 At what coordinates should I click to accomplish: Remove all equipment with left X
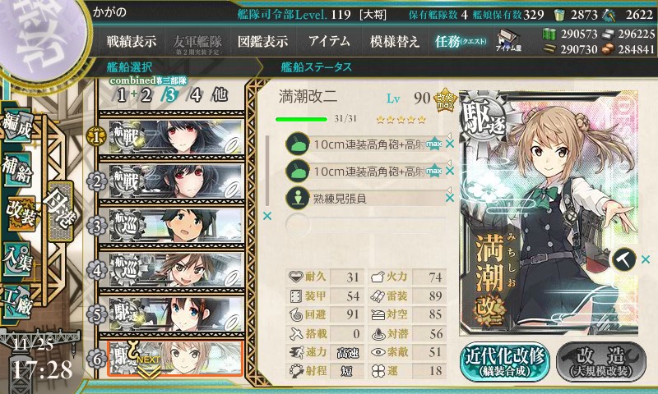(x=266, y=216)
